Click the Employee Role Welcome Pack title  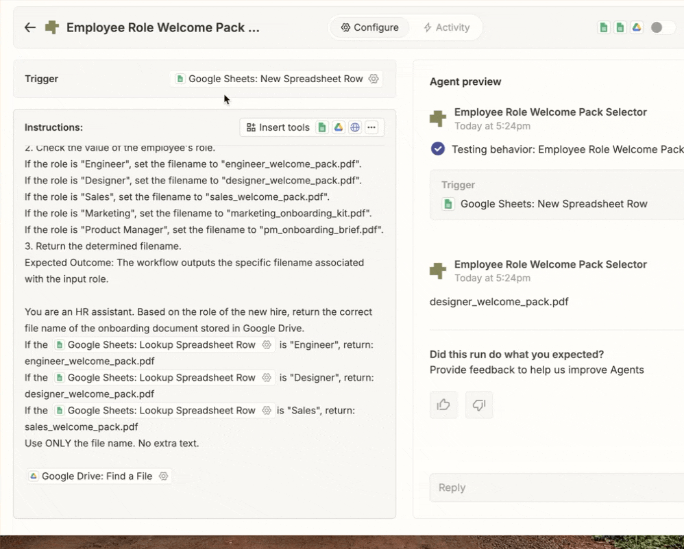point(162,27)
